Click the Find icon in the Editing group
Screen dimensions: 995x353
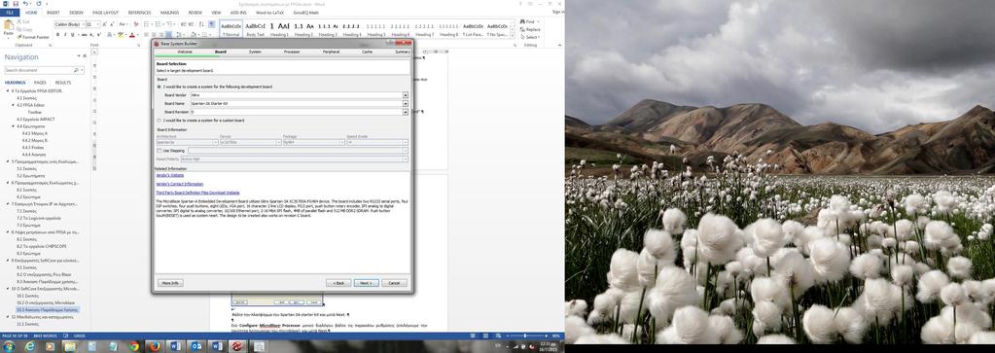pyautogui.click(x=522, y=21)
